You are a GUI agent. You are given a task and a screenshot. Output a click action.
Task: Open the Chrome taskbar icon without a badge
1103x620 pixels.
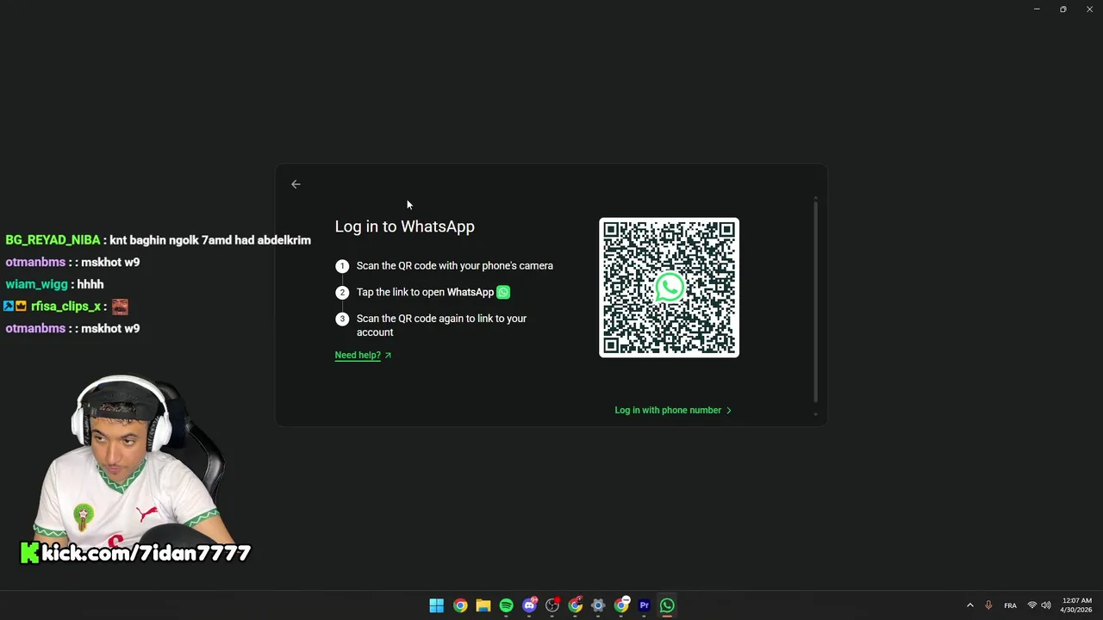click(460, 605)
